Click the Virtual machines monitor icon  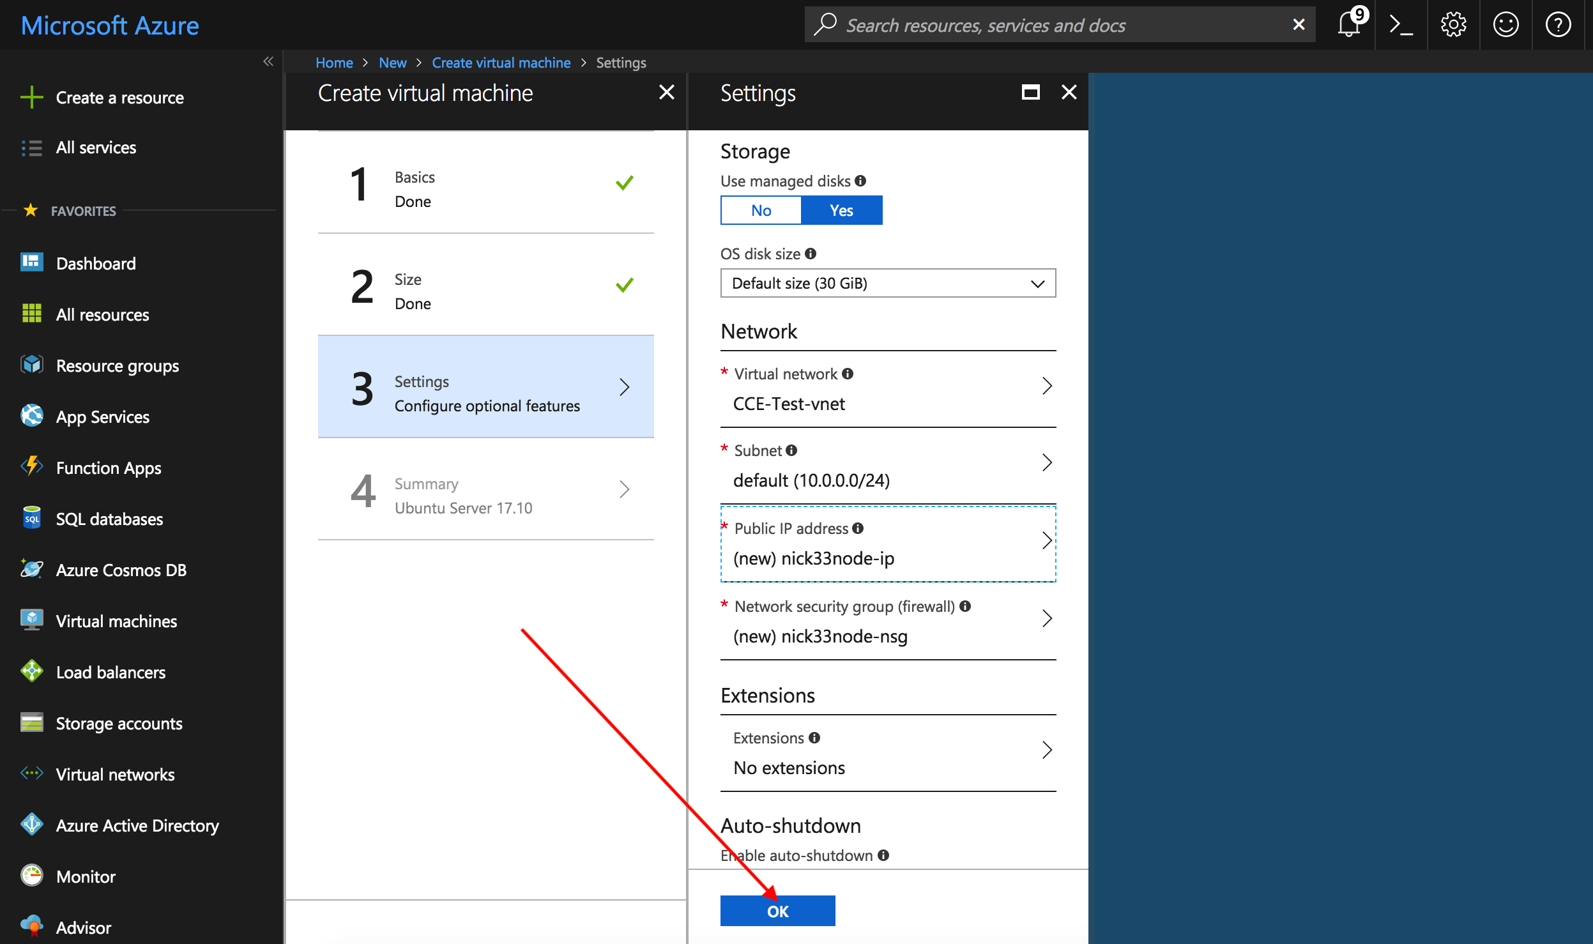(31, 620)
